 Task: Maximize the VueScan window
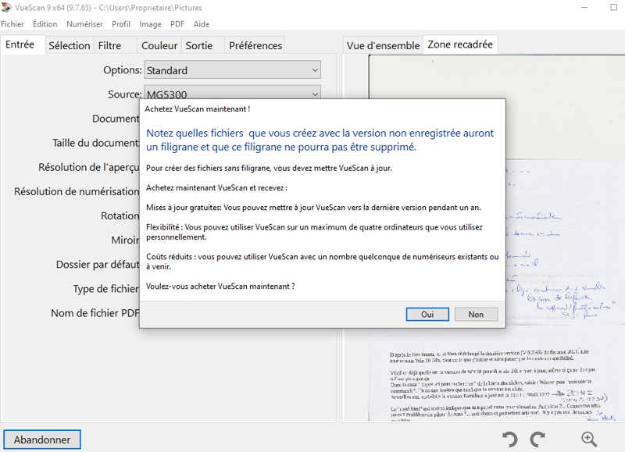tap(614, 7)
